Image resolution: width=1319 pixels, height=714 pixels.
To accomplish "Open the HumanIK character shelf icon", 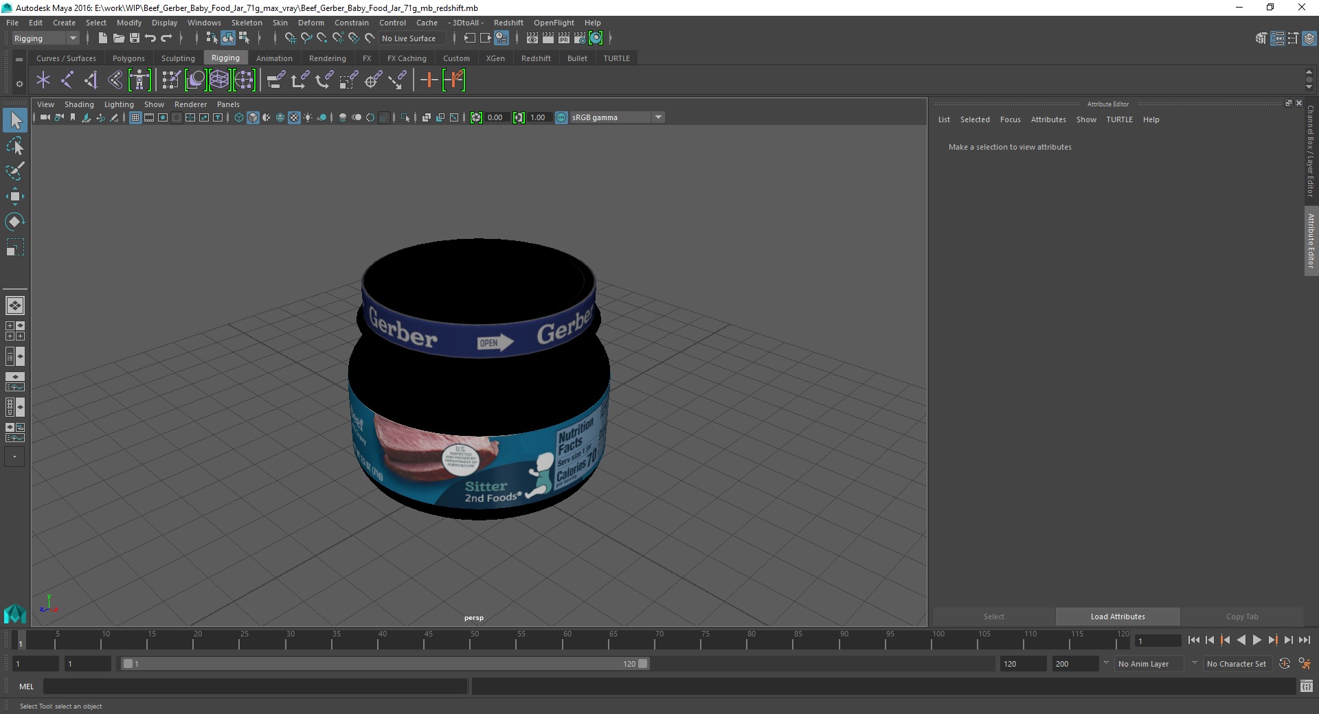I will click(x=139, y=80).
